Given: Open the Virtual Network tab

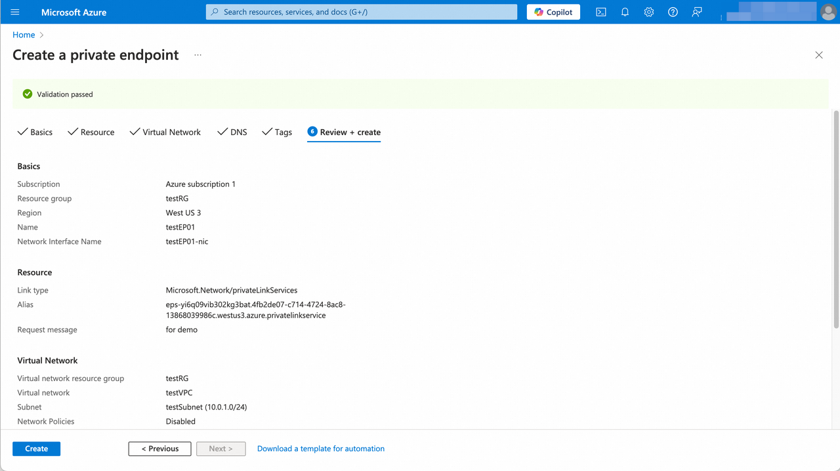Looking at the screenshot, I should click(171, 132).
